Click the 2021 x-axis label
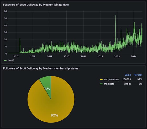Screen dimensions: 147x129 [x=83, y=56]
